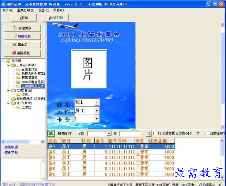Screen dimensions: 226x186
Task: Click the 证书[目录] folder icon
Action: [x=13, y=103]
